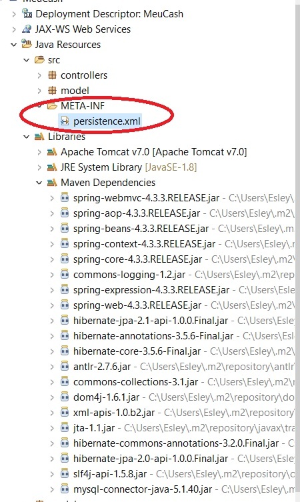
Task: Click the model package icon
Action: (52, 90)
